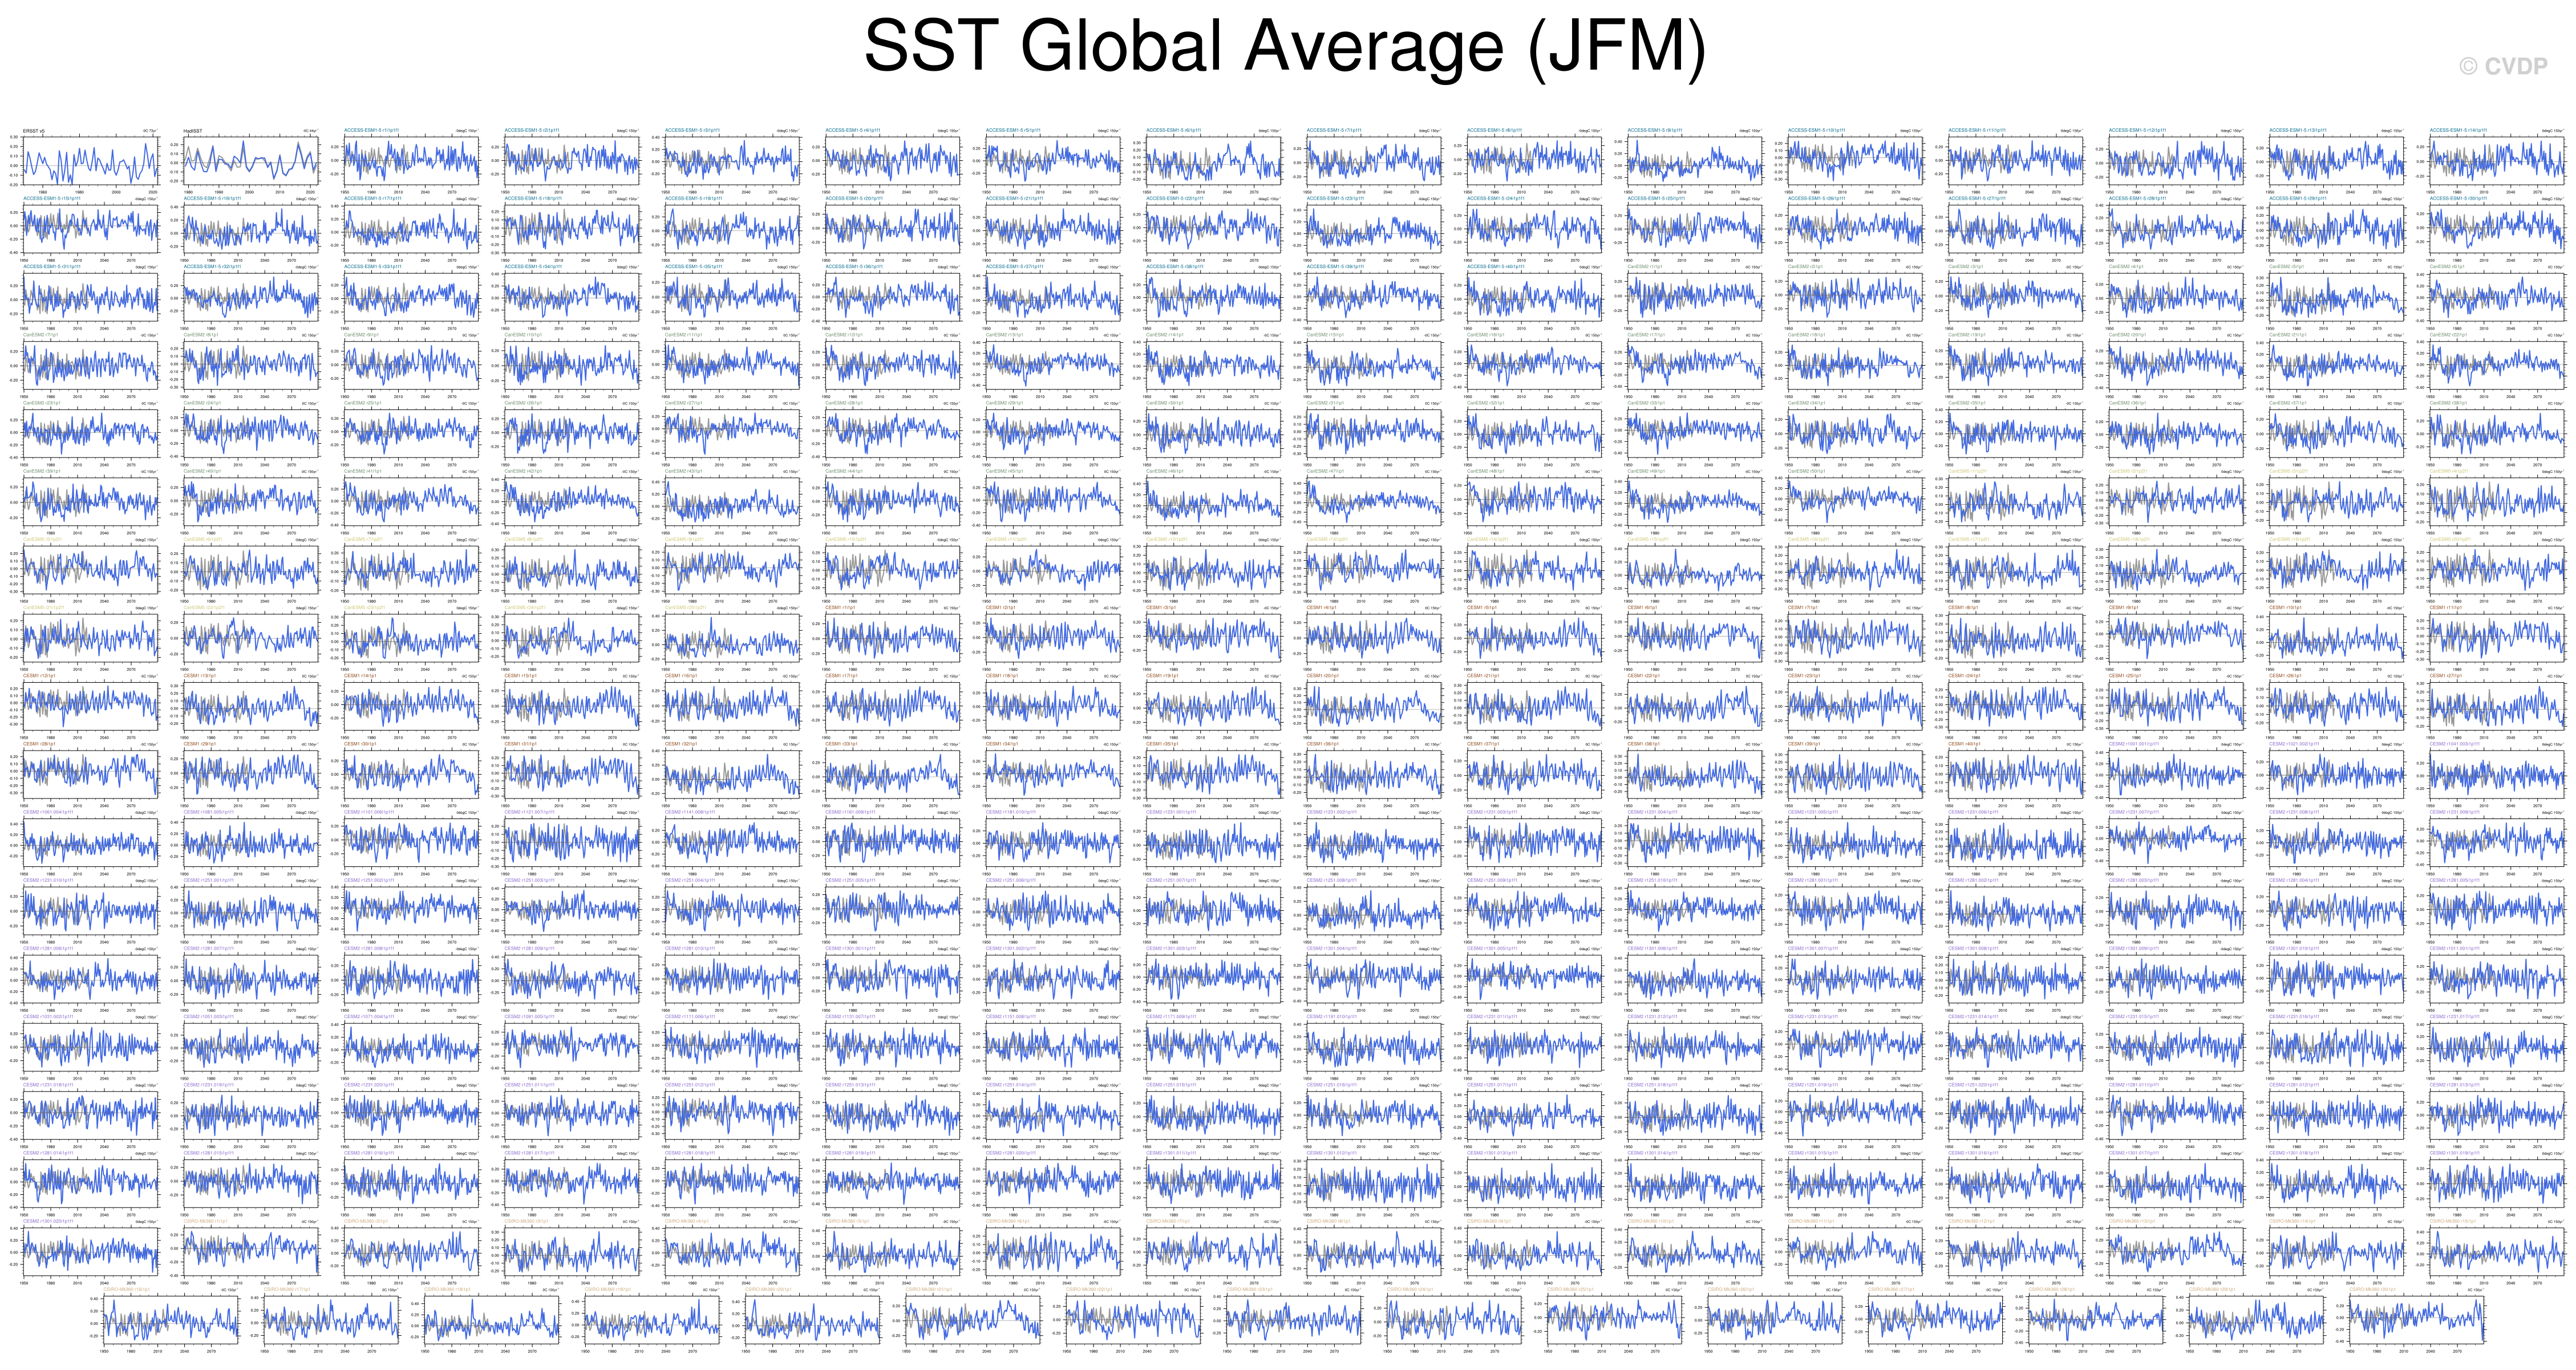The height and width of the screenshot is (1370, 2576).
Task: Open the CSIRO-Mk360 r21i1p1 timeseries plot
Action: [973, 1320]
